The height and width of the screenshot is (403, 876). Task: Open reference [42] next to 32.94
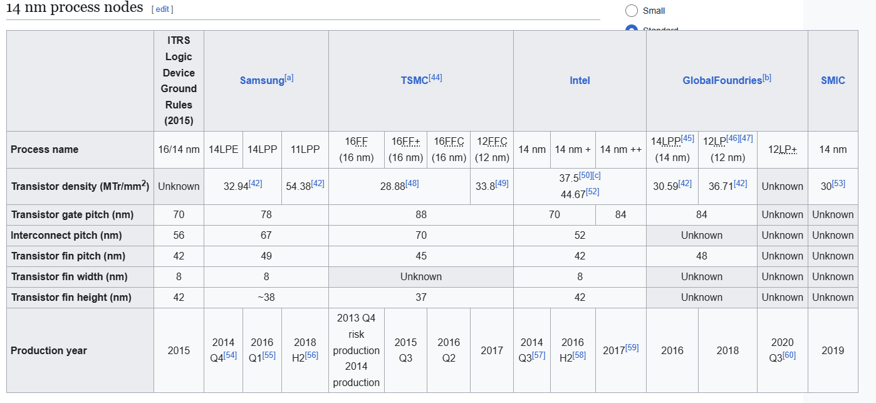[x=256, y=183]
